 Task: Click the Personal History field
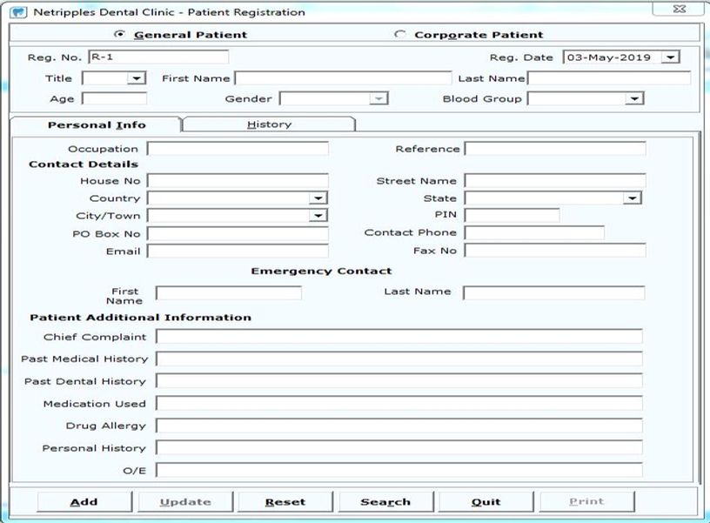(399, 448)
